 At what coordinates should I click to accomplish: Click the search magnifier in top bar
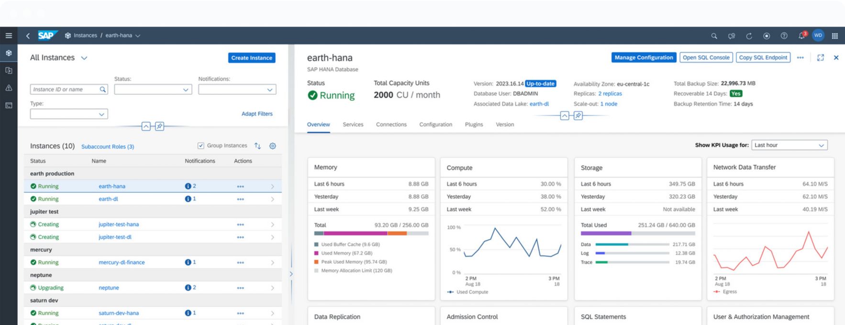pyautogui.click(x=714, y=36)
